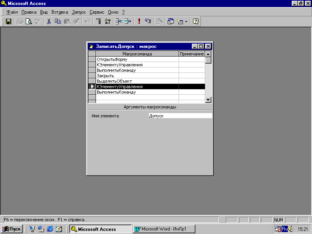This screenshot has width=312, height=234.
Task: Click the Outlook Express Quick Launch icon
Action: 41,229
